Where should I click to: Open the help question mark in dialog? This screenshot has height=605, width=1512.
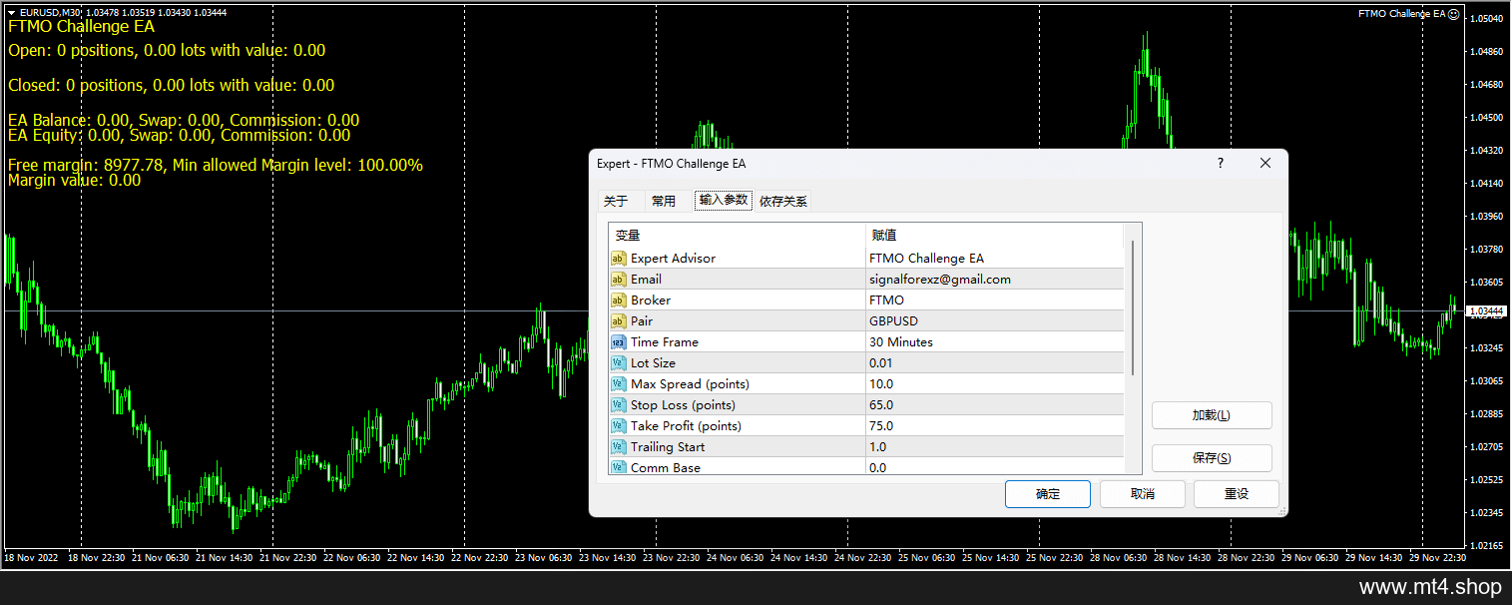point(1220,163)
